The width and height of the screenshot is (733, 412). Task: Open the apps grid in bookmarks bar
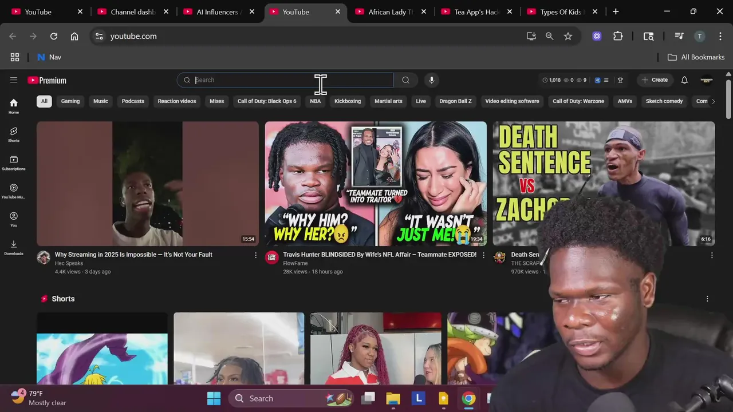click(15, 57)
